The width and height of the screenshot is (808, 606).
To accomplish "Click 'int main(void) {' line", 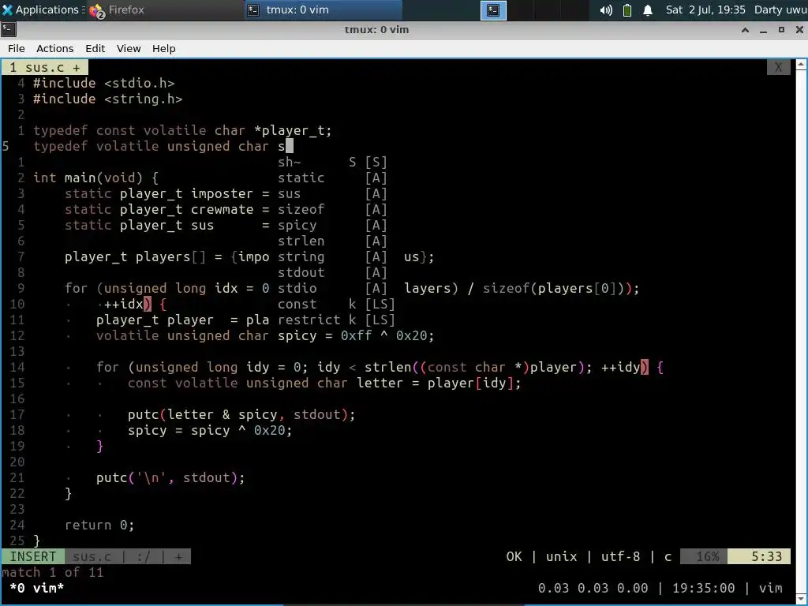I will pyautogui.click(x=95, y=178).
